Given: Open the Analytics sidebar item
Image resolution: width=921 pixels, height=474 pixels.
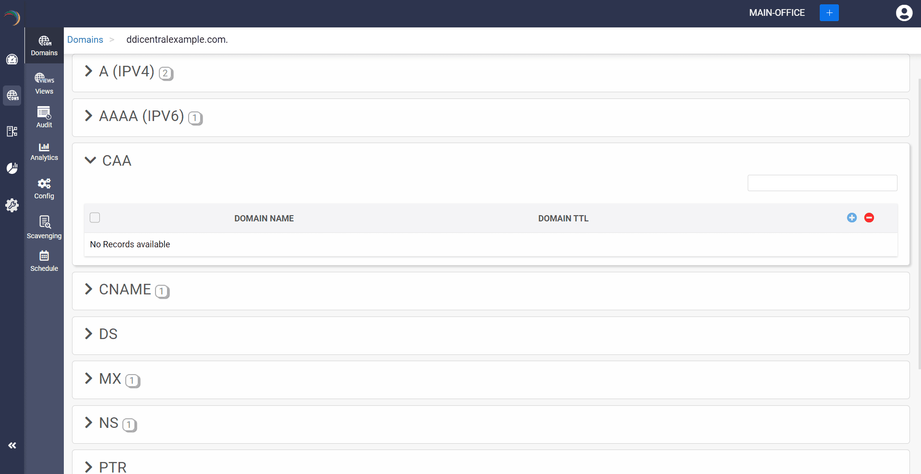Looking at the screenshot, I should 44,151.
